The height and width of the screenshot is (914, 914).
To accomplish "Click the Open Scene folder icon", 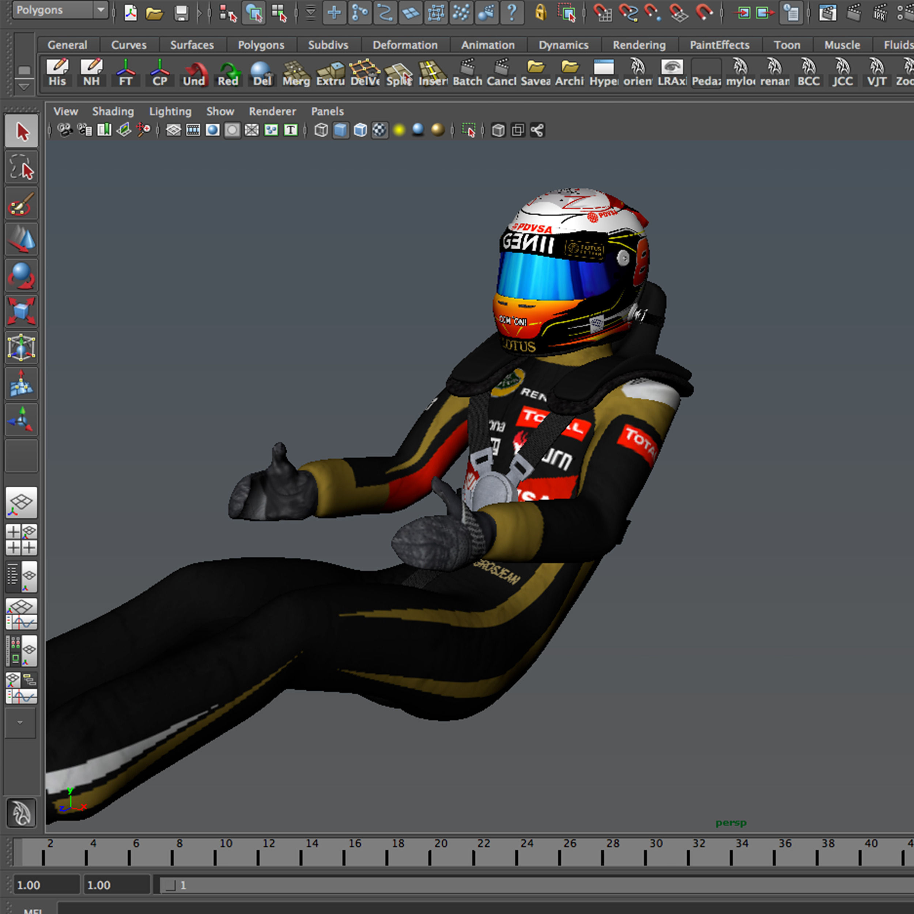I will 154,13.
